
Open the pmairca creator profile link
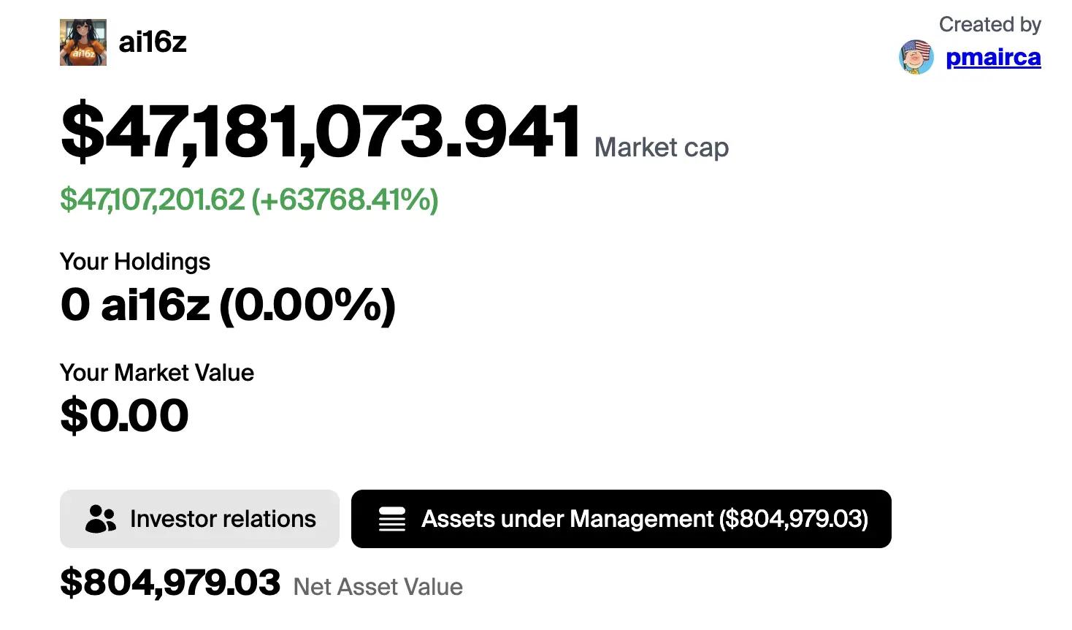[x=993, y=57]
